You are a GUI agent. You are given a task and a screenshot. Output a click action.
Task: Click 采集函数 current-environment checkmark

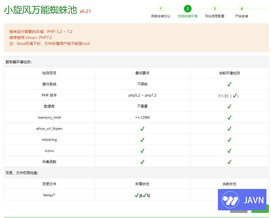pos(229,162)
